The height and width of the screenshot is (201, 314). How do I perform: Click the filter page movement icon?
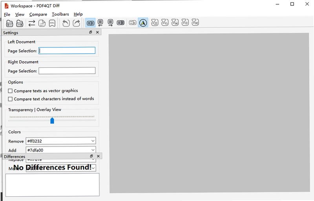coord(195,22)
